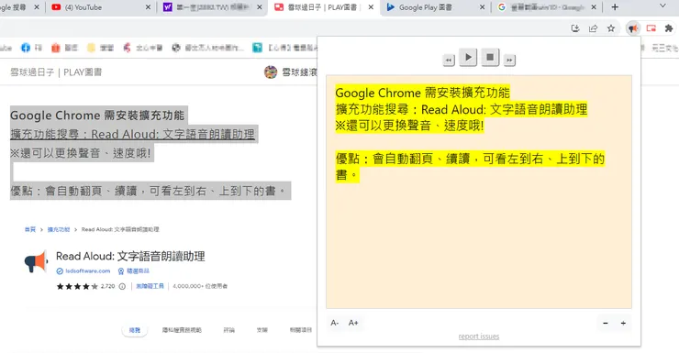Click the rating info icon beside 2,720
Screen dimensions: 679x353
(122, 286)
